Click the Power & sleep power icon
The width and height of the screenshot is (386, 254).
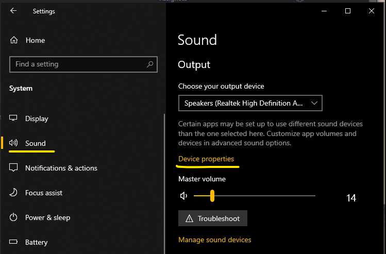13,217
